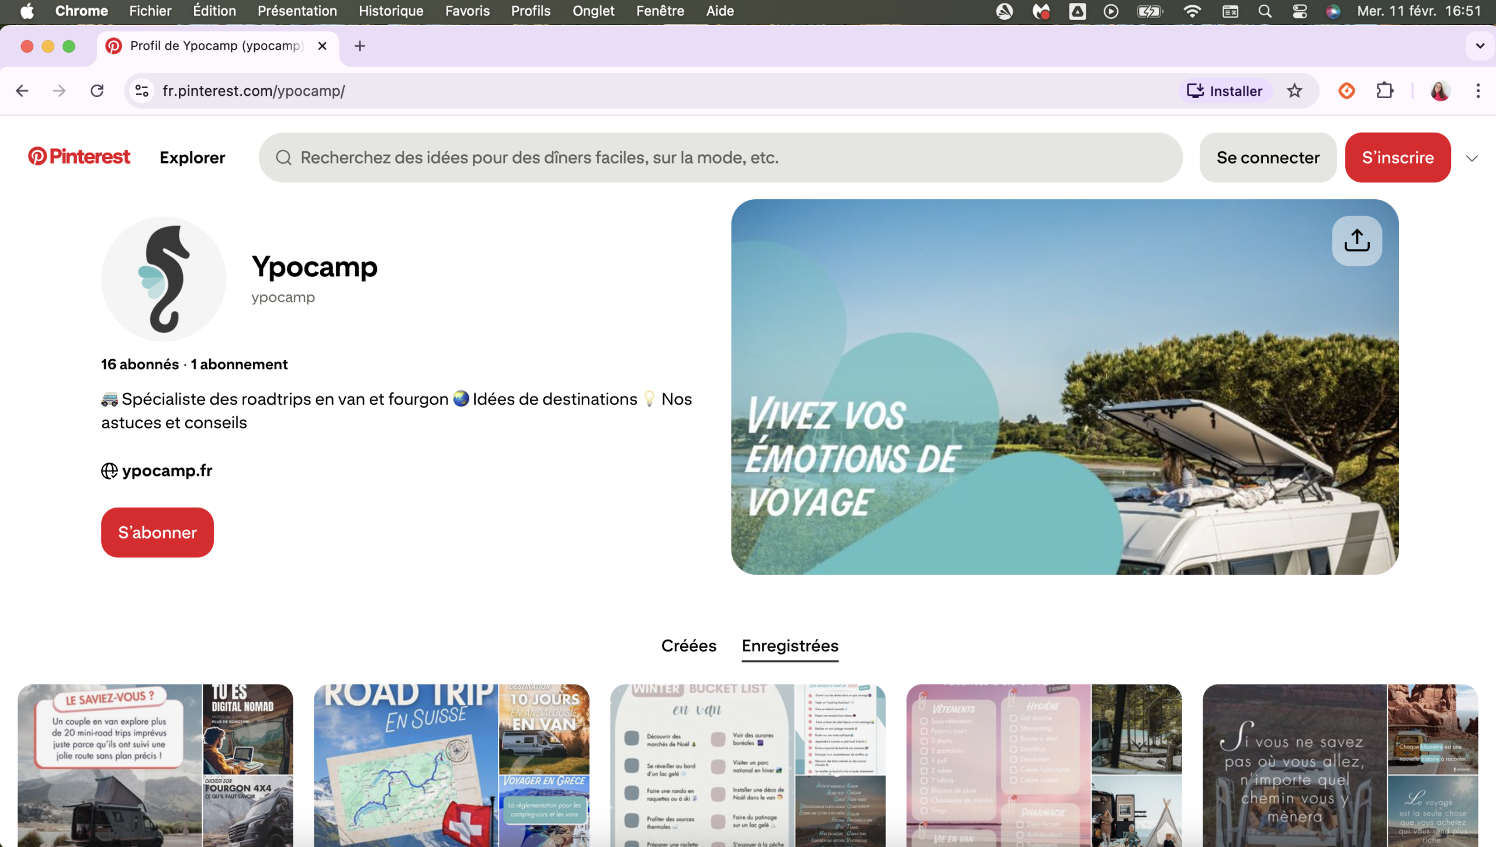The height and width of the screenshot is (847, 1496).
Task: Click the site info icon in address bar
Action: click(x=142, y=91)
